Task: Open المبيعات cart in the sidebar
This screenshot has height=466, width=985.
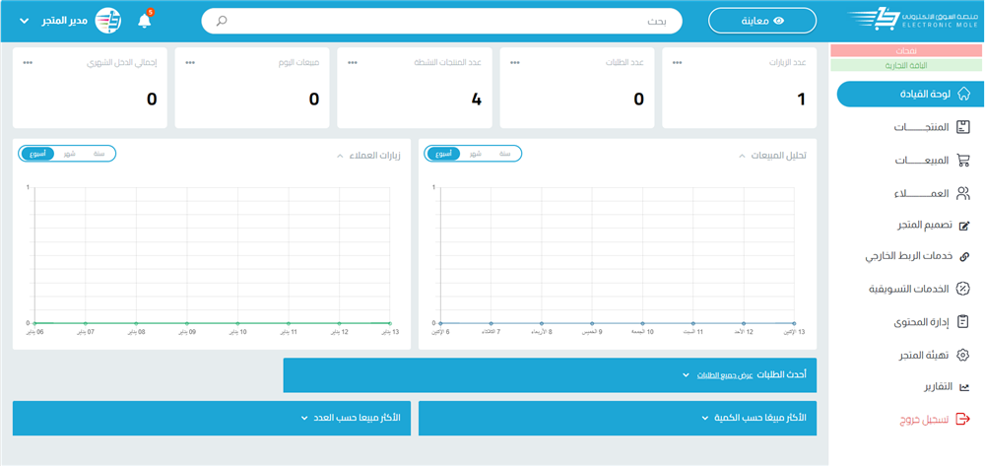Action: tap(920, 160)
